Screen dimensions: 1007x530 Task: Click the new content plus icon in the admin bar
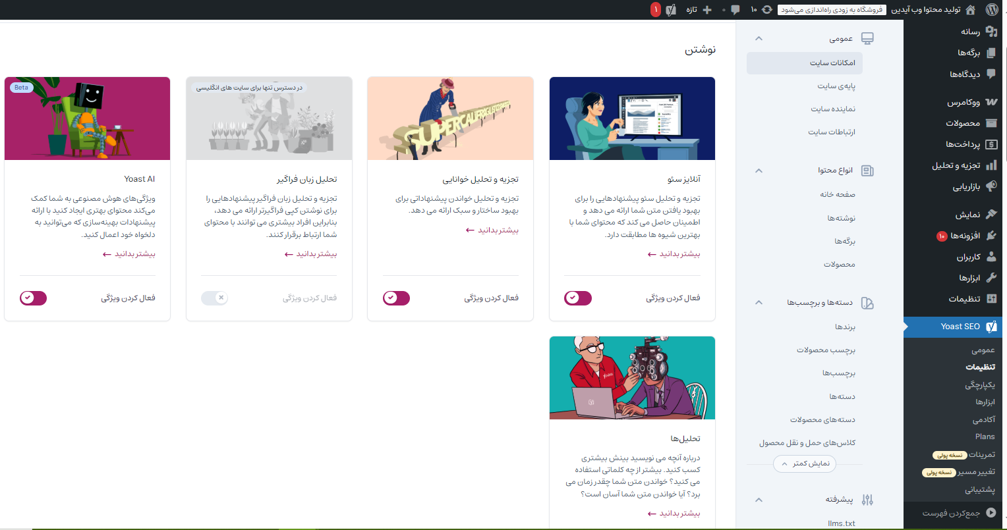tap(706, 10)
